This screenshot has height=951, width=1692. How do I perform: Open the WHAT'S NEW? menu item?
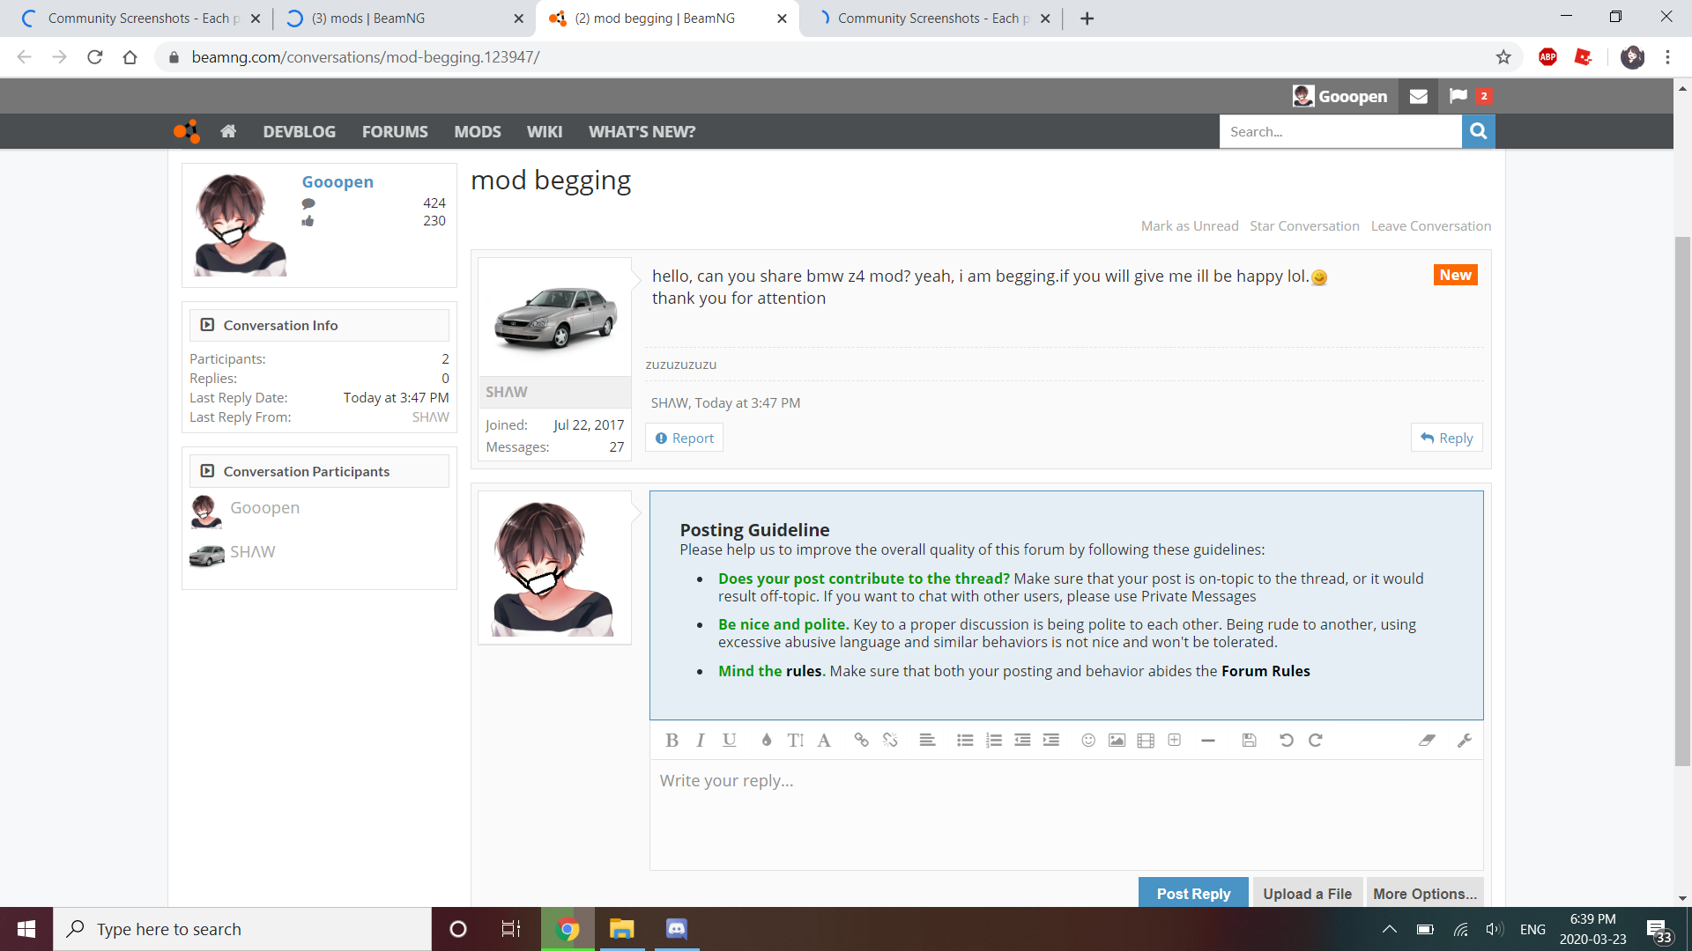click(642, 131)
